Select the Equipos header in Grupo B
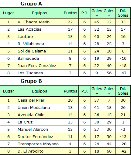The width and height of the screenshot is (131, 155). 40,91
